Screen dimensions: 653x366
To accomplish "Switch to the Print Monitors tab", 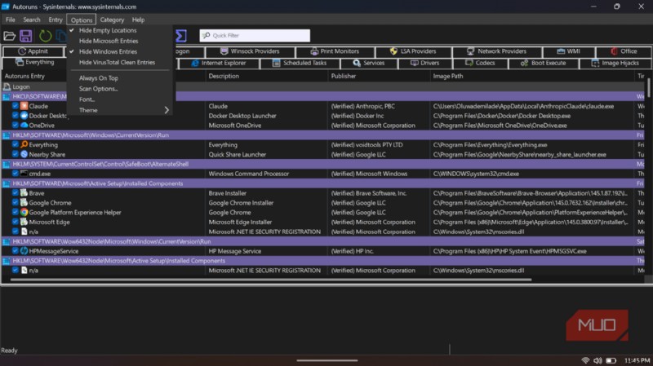I will pos(335,51).
